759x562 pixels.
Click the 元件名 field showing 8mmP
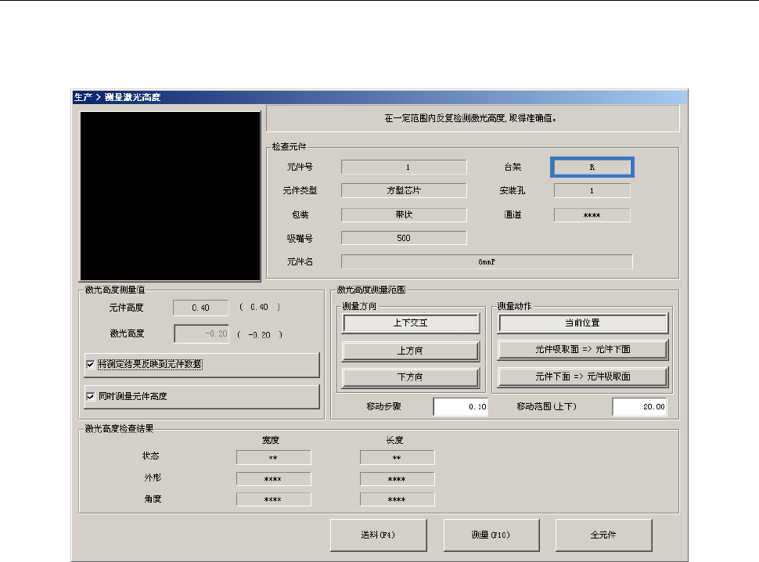(487, 262)
